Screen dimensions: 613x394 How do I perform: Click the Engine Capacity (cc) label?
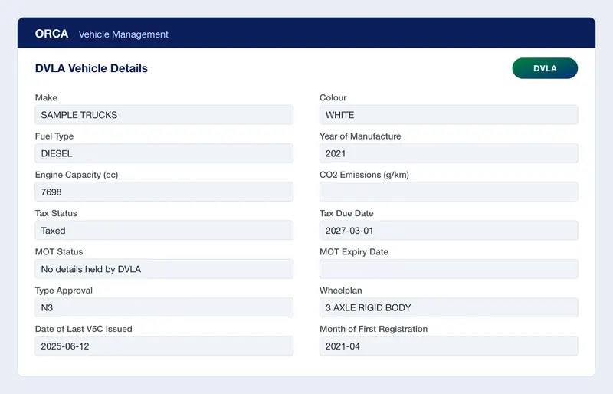[x=76, y=175]
